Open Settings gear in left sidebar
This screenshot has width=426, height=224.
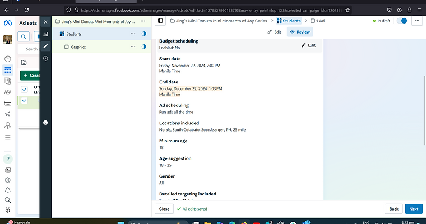(8, 180)
